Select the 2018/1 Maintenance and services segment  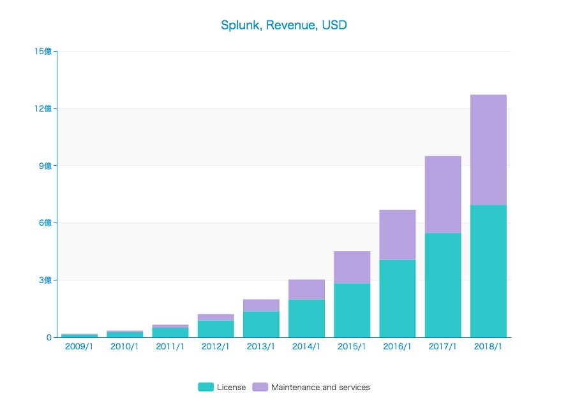[x=488, y=150]
